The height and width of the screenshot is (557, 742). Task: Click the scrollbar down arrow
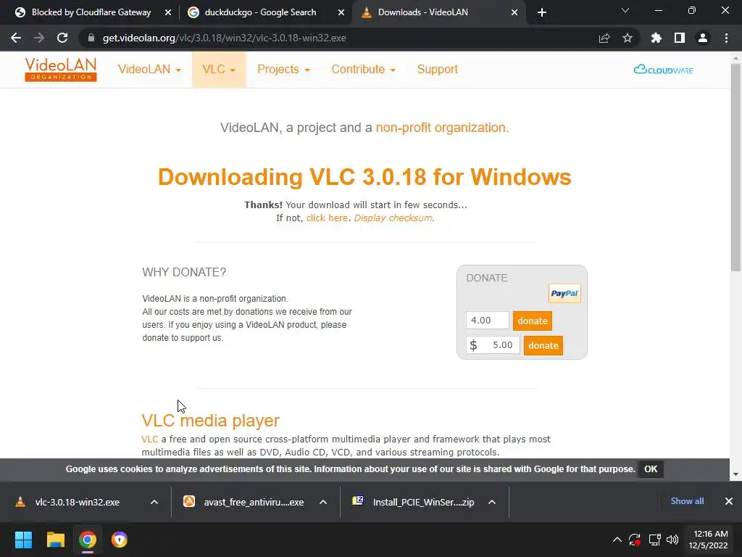[735, 474]
